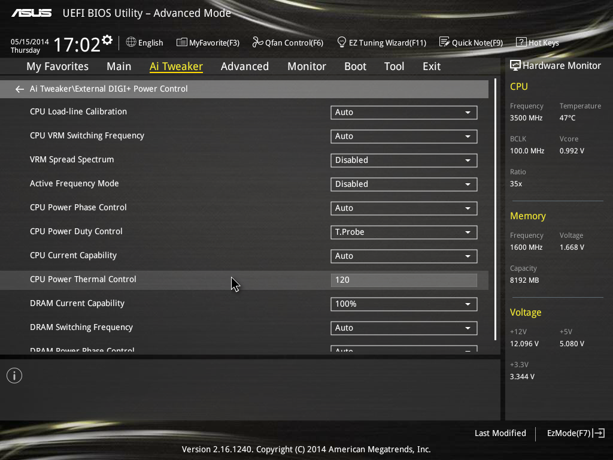
Task: Select CPU VRM Switching Frequency label
Action: pyautogui.click(x=87, y=136)
